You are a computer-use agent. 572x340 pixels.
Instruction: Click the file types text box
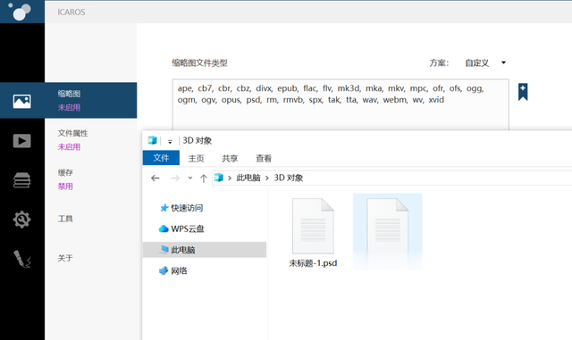tap(341, 104)
